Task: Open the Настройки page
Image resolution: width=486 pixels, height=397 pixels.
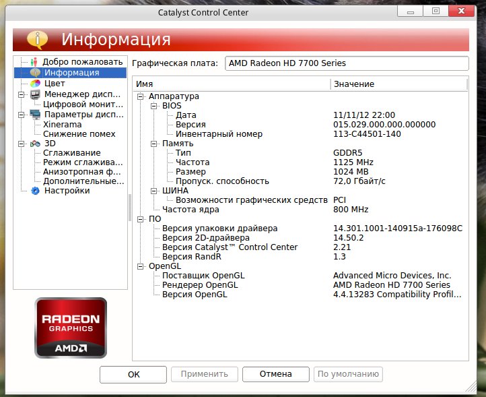Action: point(67,191)
